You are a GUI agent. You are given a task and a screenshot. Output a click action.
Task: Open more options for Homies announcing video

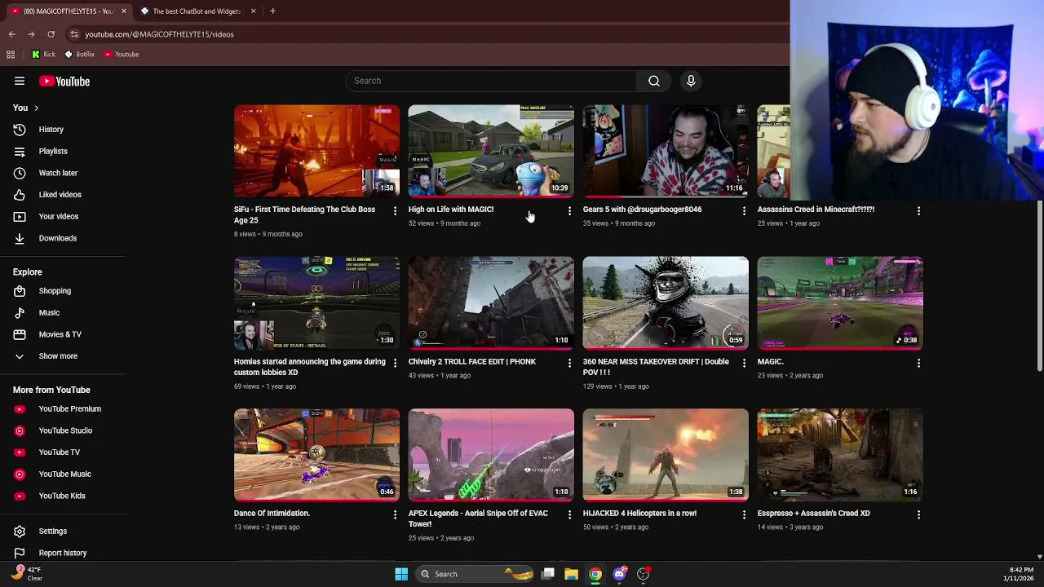395,363
